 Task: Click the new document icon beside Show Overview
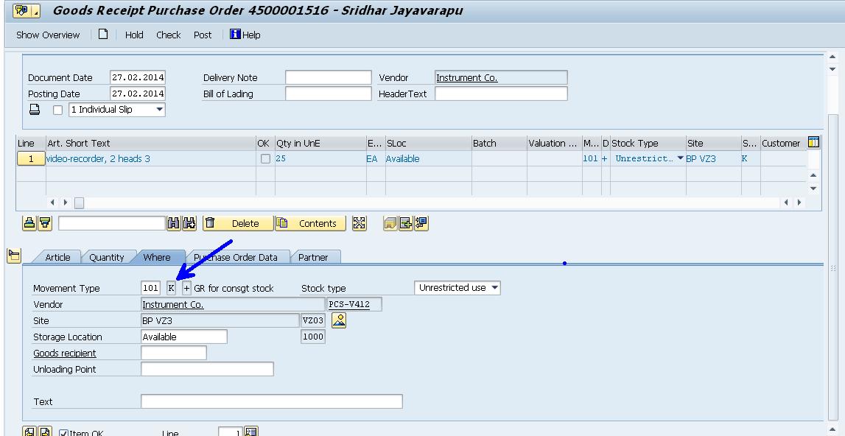[103, 35]
